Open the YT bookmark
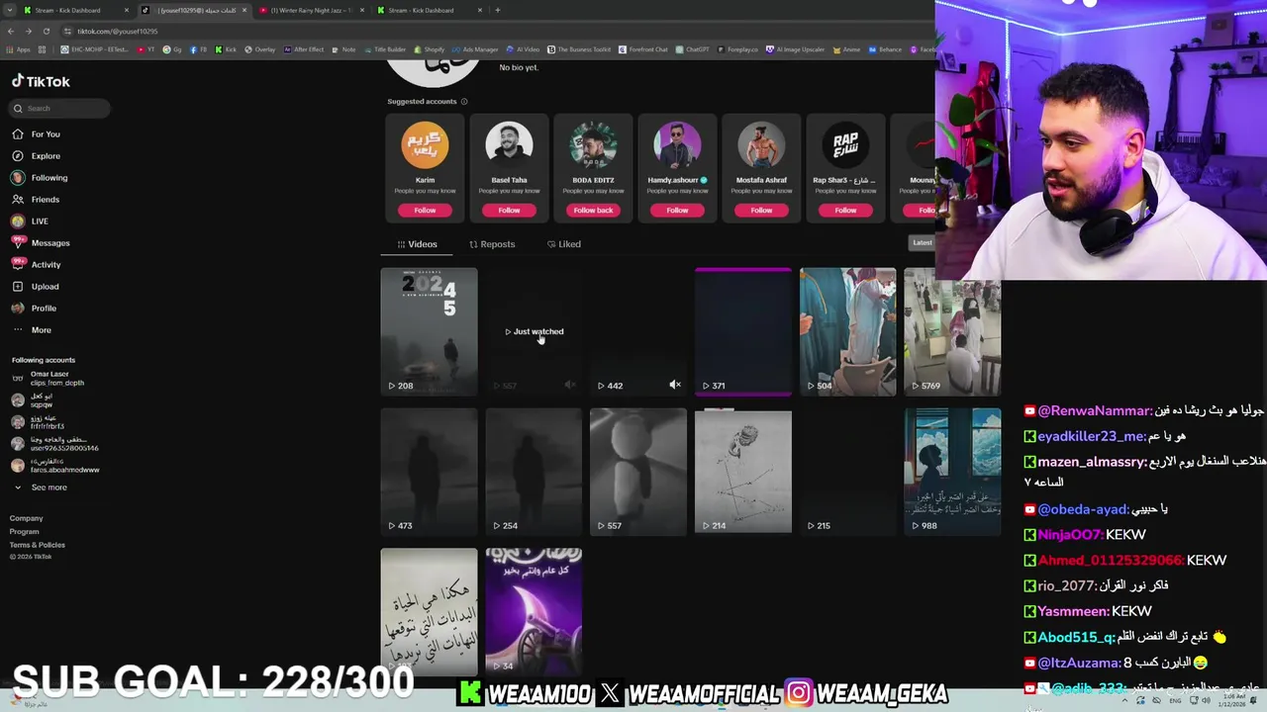 coord(146,49)
